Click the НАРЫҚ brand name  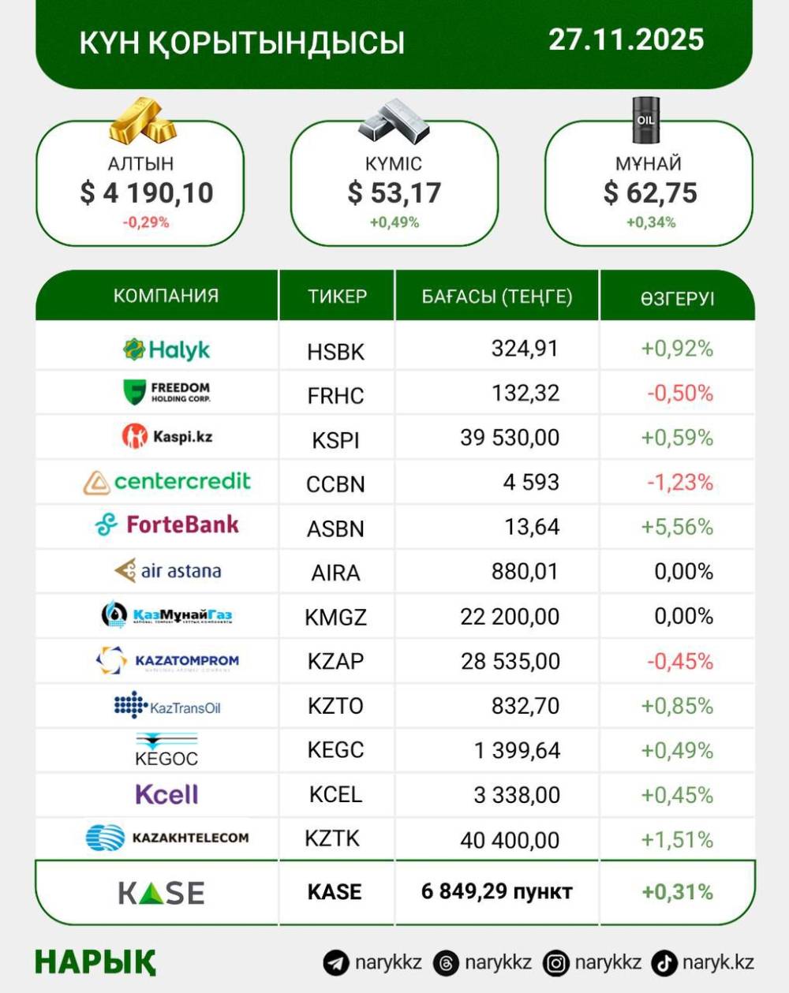95,962
